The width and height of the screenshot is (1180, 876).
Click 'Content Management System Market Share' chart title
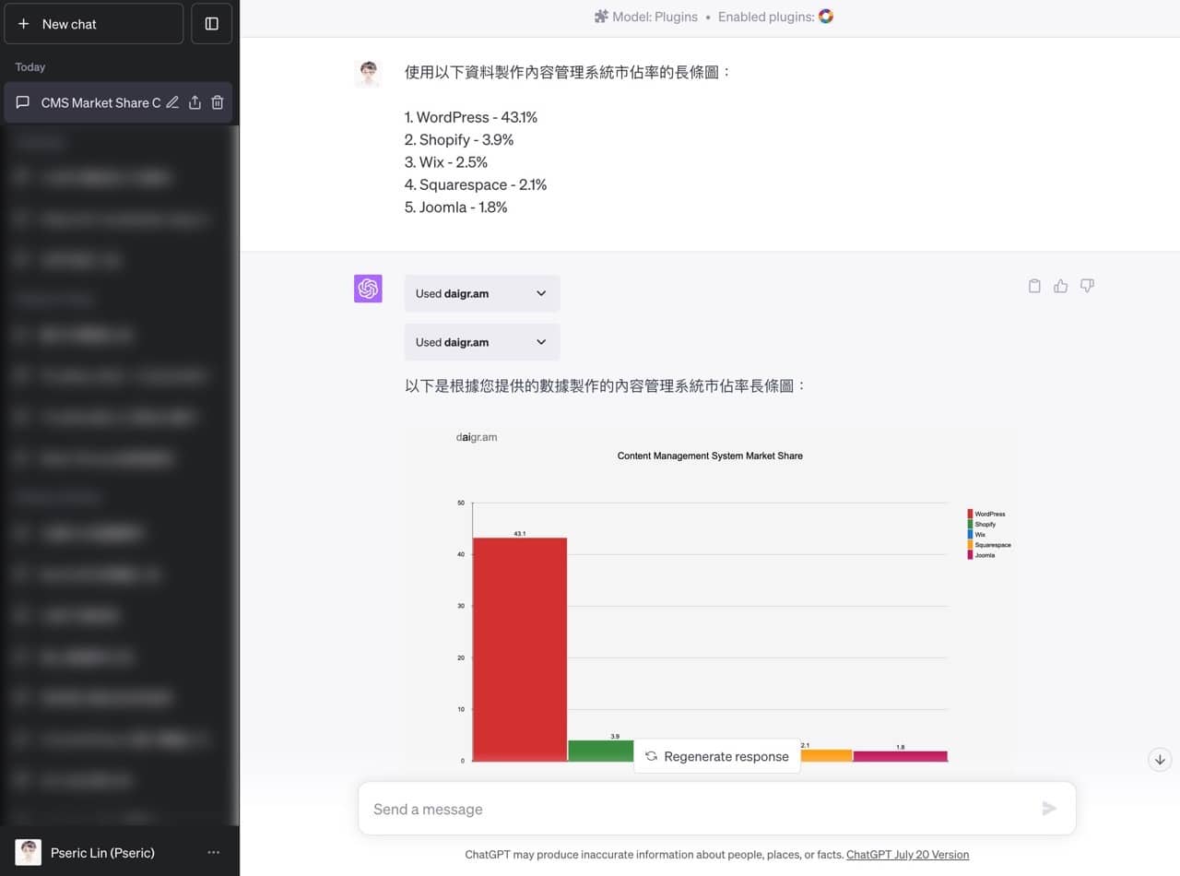pyautogui.click(x=710, y=456)
